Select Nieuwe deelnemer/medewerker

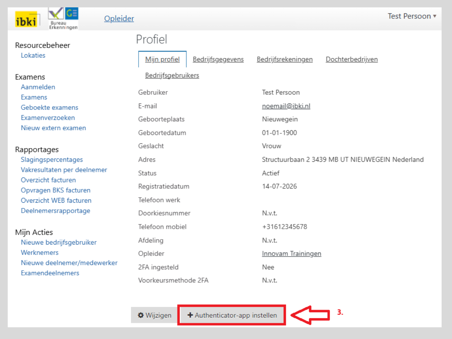(x=69, y=263)
